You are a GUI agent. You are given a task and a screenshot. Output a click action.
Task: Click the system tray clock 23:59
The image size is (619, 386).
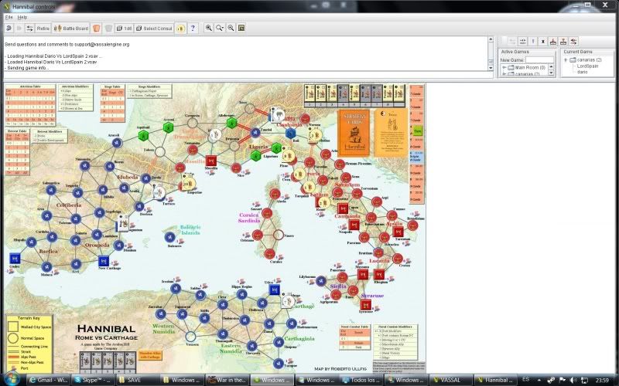click(x=602, y=380)
